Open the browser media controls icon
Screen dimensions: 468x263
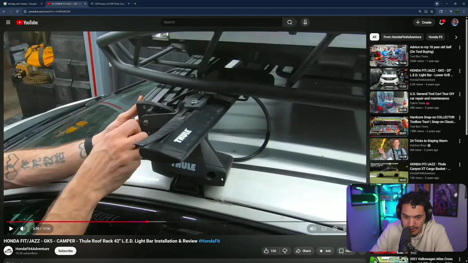coord(451,11)
